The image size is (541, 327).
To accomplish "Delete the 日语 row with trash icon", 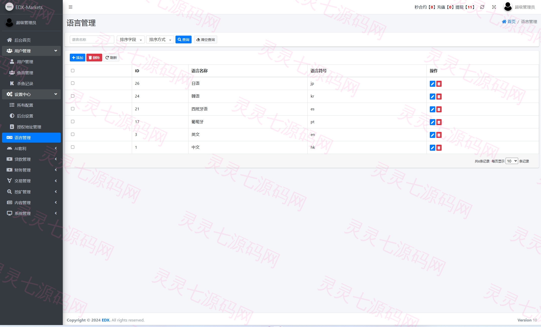I will [439, 84].
